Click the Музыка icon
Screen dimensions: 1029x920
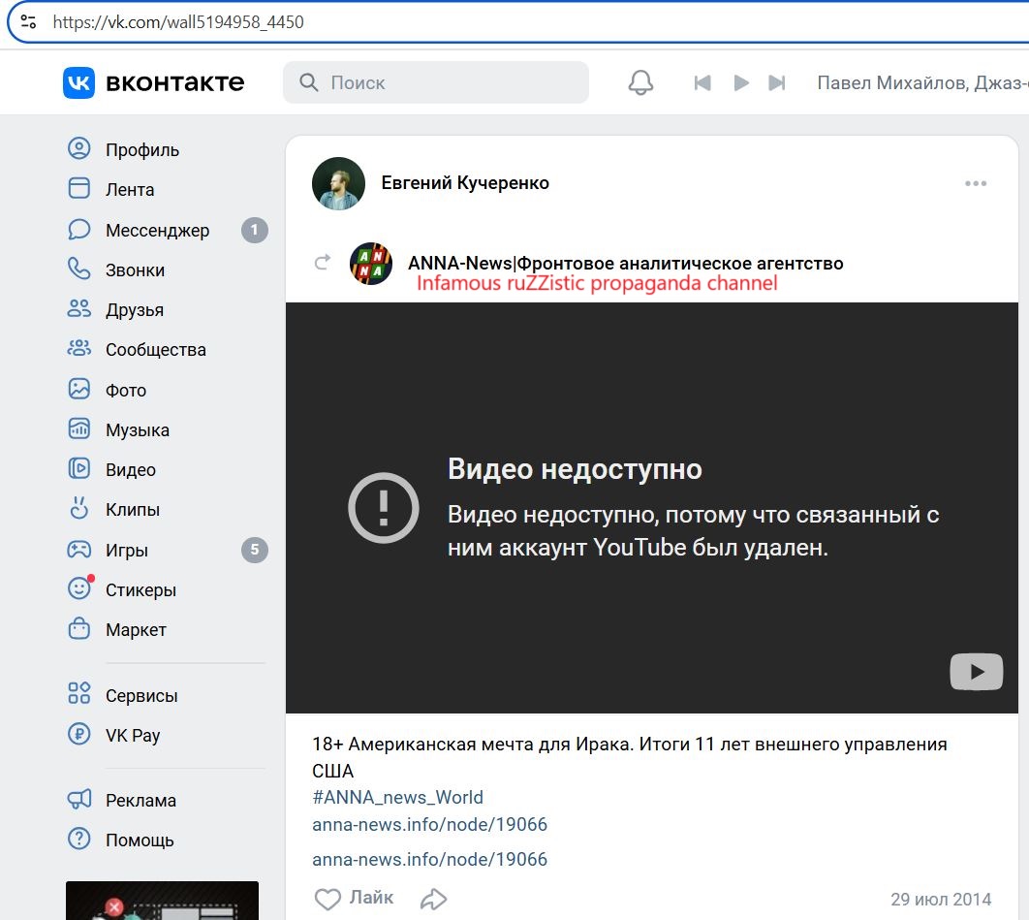pos(79,428)
